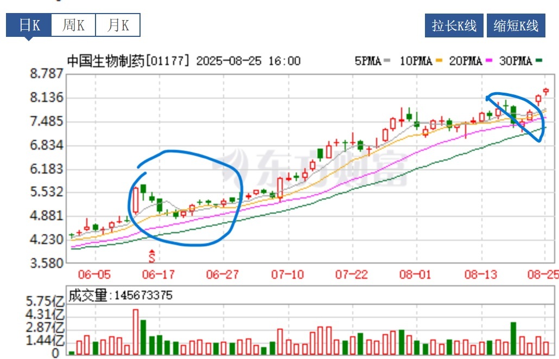559x359 pixels.
Task: Click the stock title 中国生物制药[01177]
Action: 128,61
